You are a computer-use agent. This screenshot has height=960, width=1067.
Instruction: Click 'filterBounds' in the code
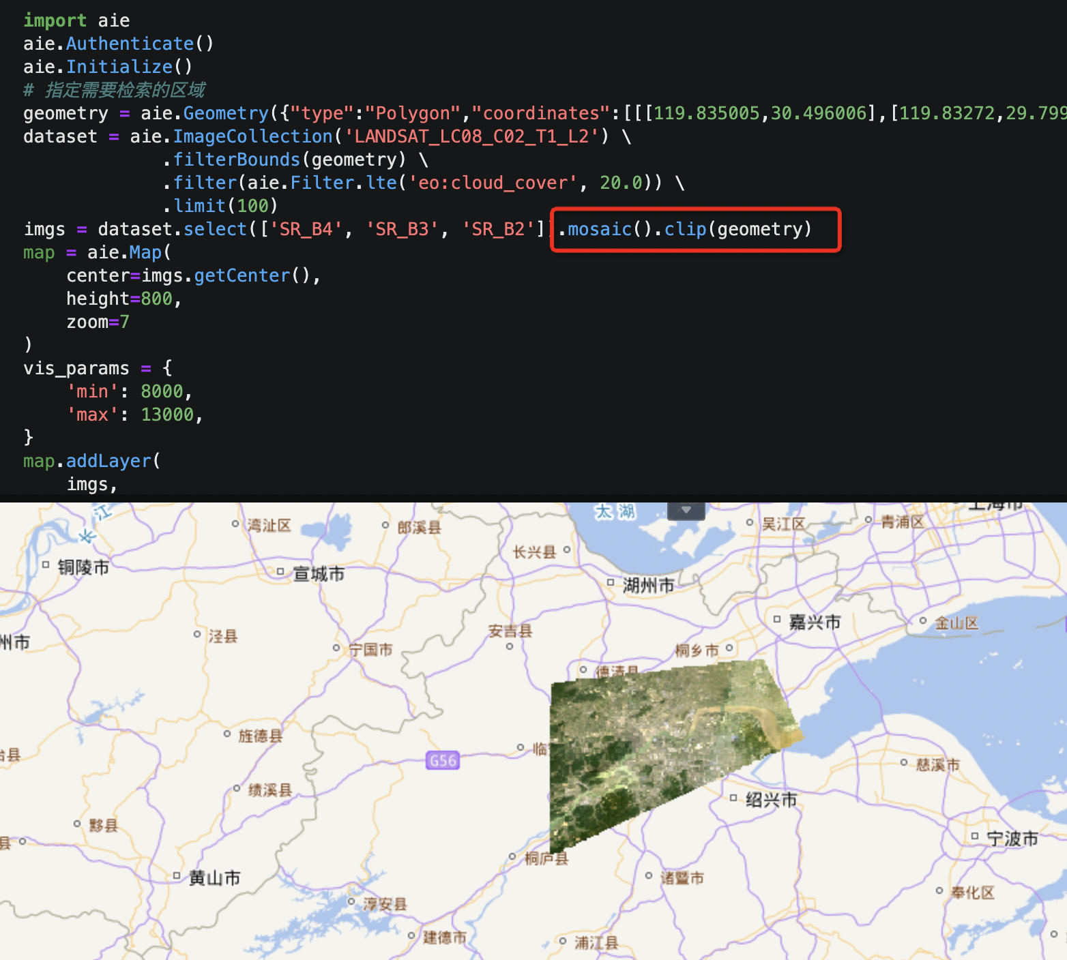pos(237,160)
